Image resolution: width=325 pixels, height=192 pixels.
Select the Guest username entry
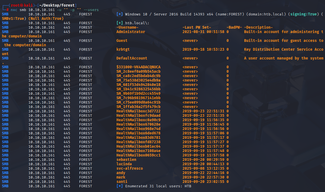[x=122, y=40]
